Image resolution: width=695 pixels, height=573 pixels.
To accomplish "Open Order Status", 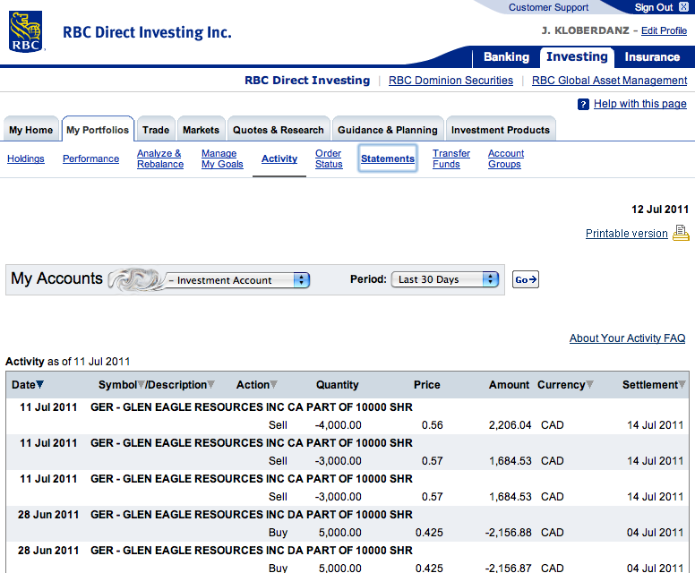I will coord(329,158).
